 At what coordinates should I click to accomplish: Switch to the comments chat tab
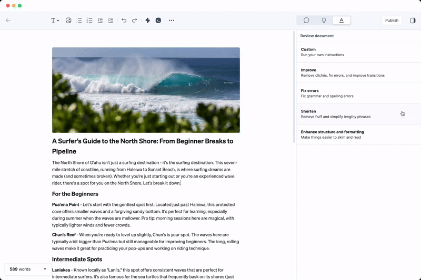coord(306,20)
